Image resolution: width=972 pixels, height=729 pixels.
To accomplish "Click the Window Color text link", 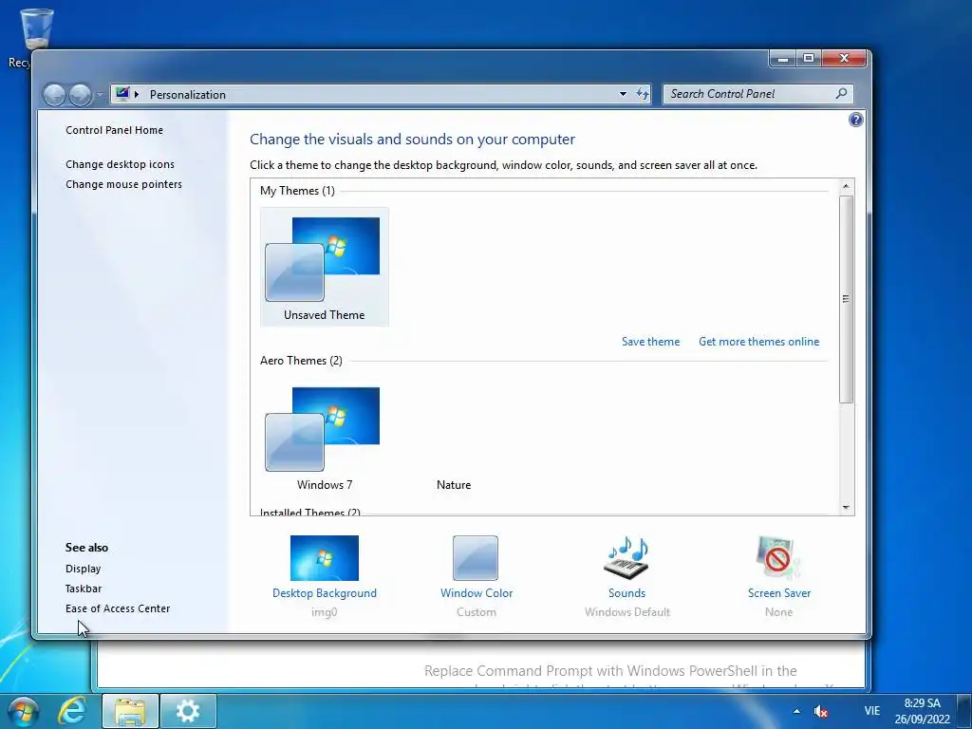I will pos(477,593).
